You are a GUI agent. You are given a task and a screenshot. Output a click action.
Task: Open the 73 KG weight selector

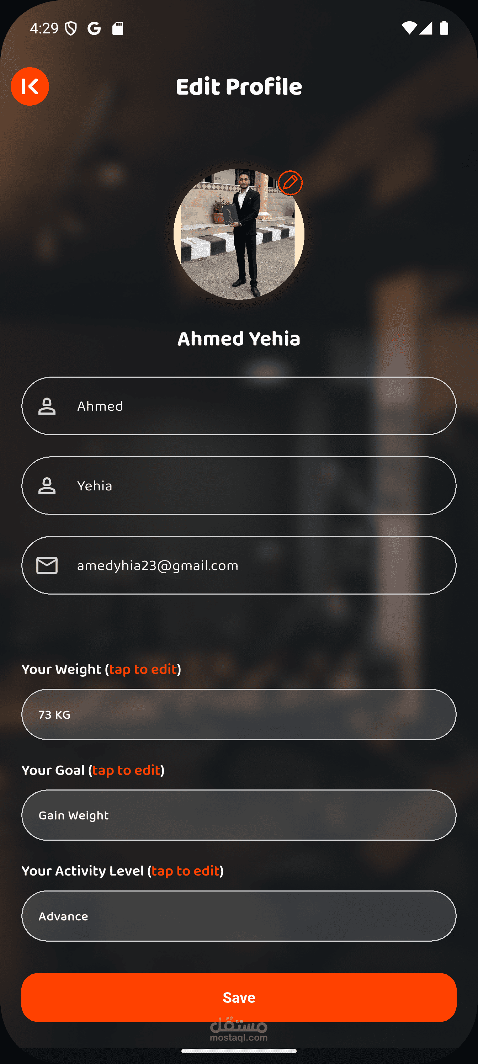239,714
